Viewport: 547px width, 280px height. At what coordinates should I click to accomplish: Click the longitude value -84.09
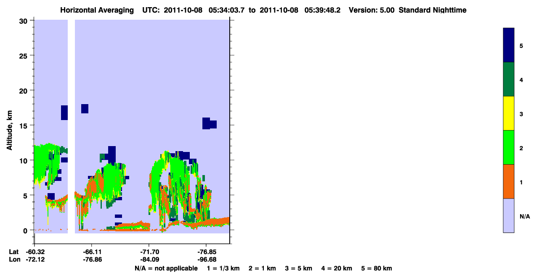[x=149, y=259]
